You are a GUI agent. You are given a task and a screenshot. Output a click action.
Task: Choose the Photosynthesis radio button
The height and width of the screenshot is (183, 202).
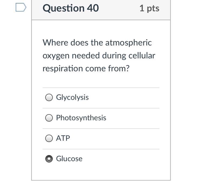tap(49, 118)
